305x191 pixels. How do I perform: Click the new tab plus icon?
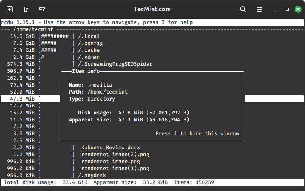point(10,9)
